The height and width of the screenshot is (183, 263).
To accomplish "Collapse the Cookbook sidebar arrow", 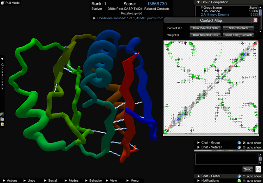I will point(2,59).
